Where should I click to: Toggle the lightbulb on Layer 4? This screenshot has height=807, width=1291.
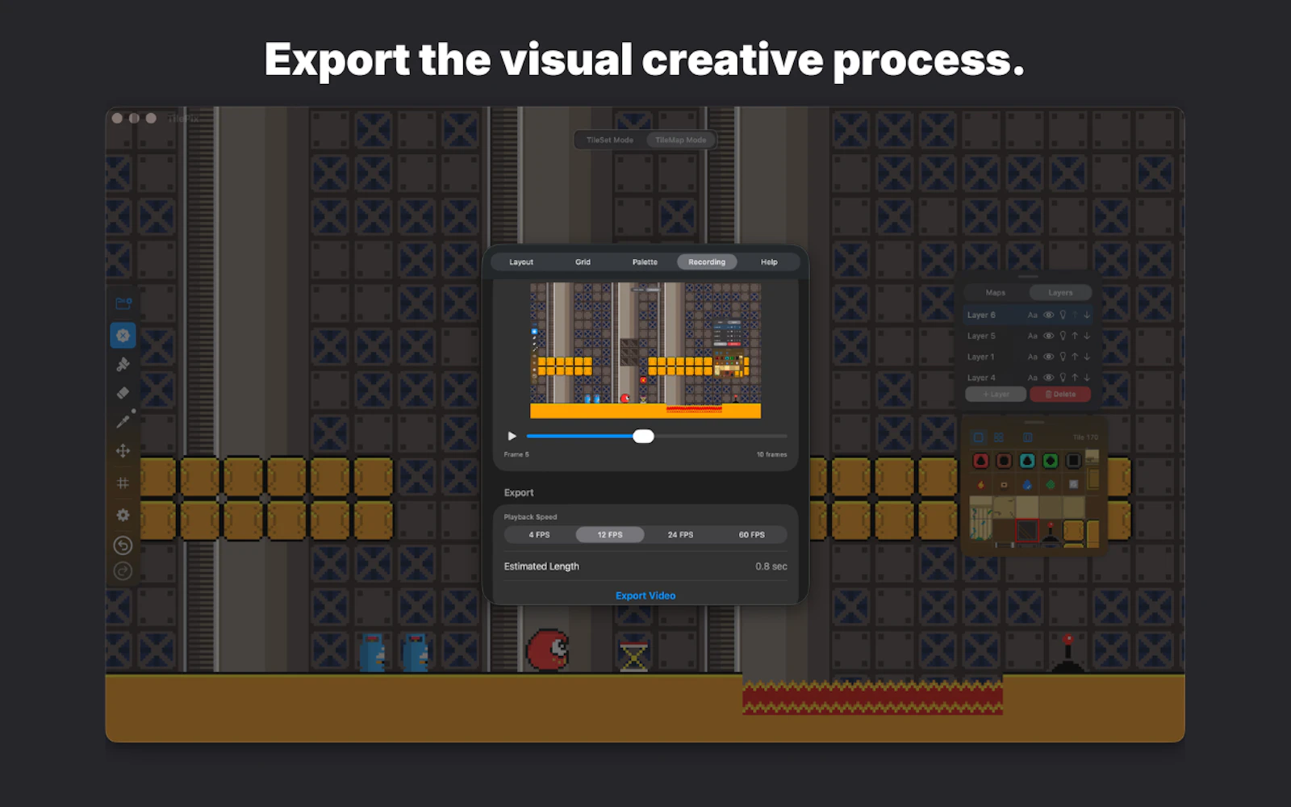[x=1063, y=378]
